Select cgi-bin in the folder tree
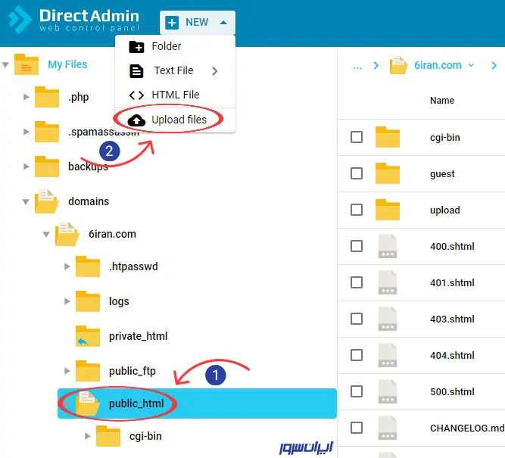Image resolution: width=505 pixels, height=458 pixels. tap(145, 436)
